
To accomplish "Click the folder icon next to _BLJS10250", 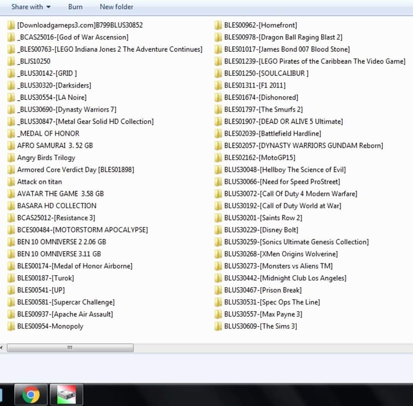I will [x=11, y=62].
